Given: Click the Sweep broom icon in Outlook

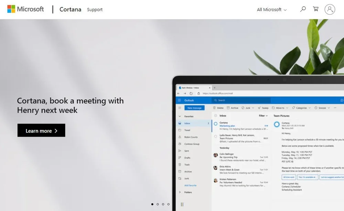Looking at the screenshot, I should [x=259, y=108].
